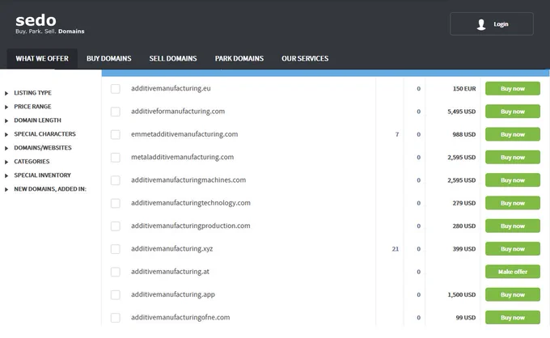This screenshot has width=550, height=338.
Task: Check the box for emmetadditivemanufacturing.com
Action: (x=116, y=134)
